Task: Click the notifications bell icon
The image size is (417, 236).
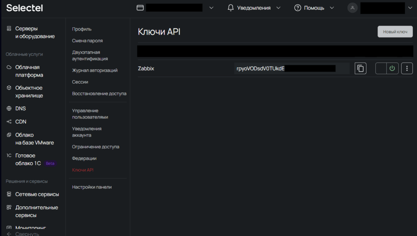Action: click(x=230, y=8)
